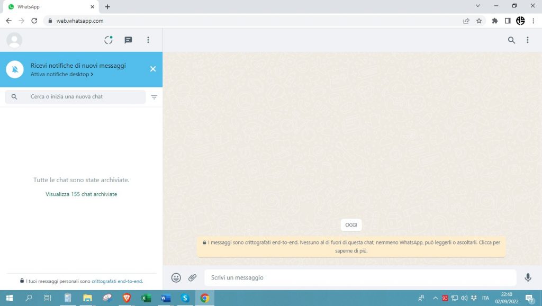Image resolution: width=542 pixels, height=306 pixels.
Task: Open the chat filter options
Action: (x=154, y=97)
